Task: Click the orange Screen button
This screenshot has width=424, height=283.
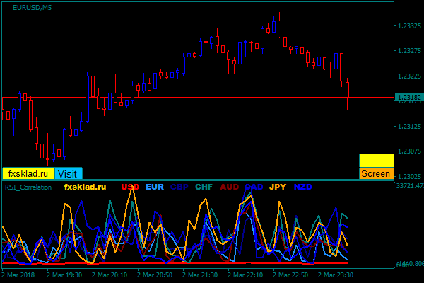Action: (377, 173)
